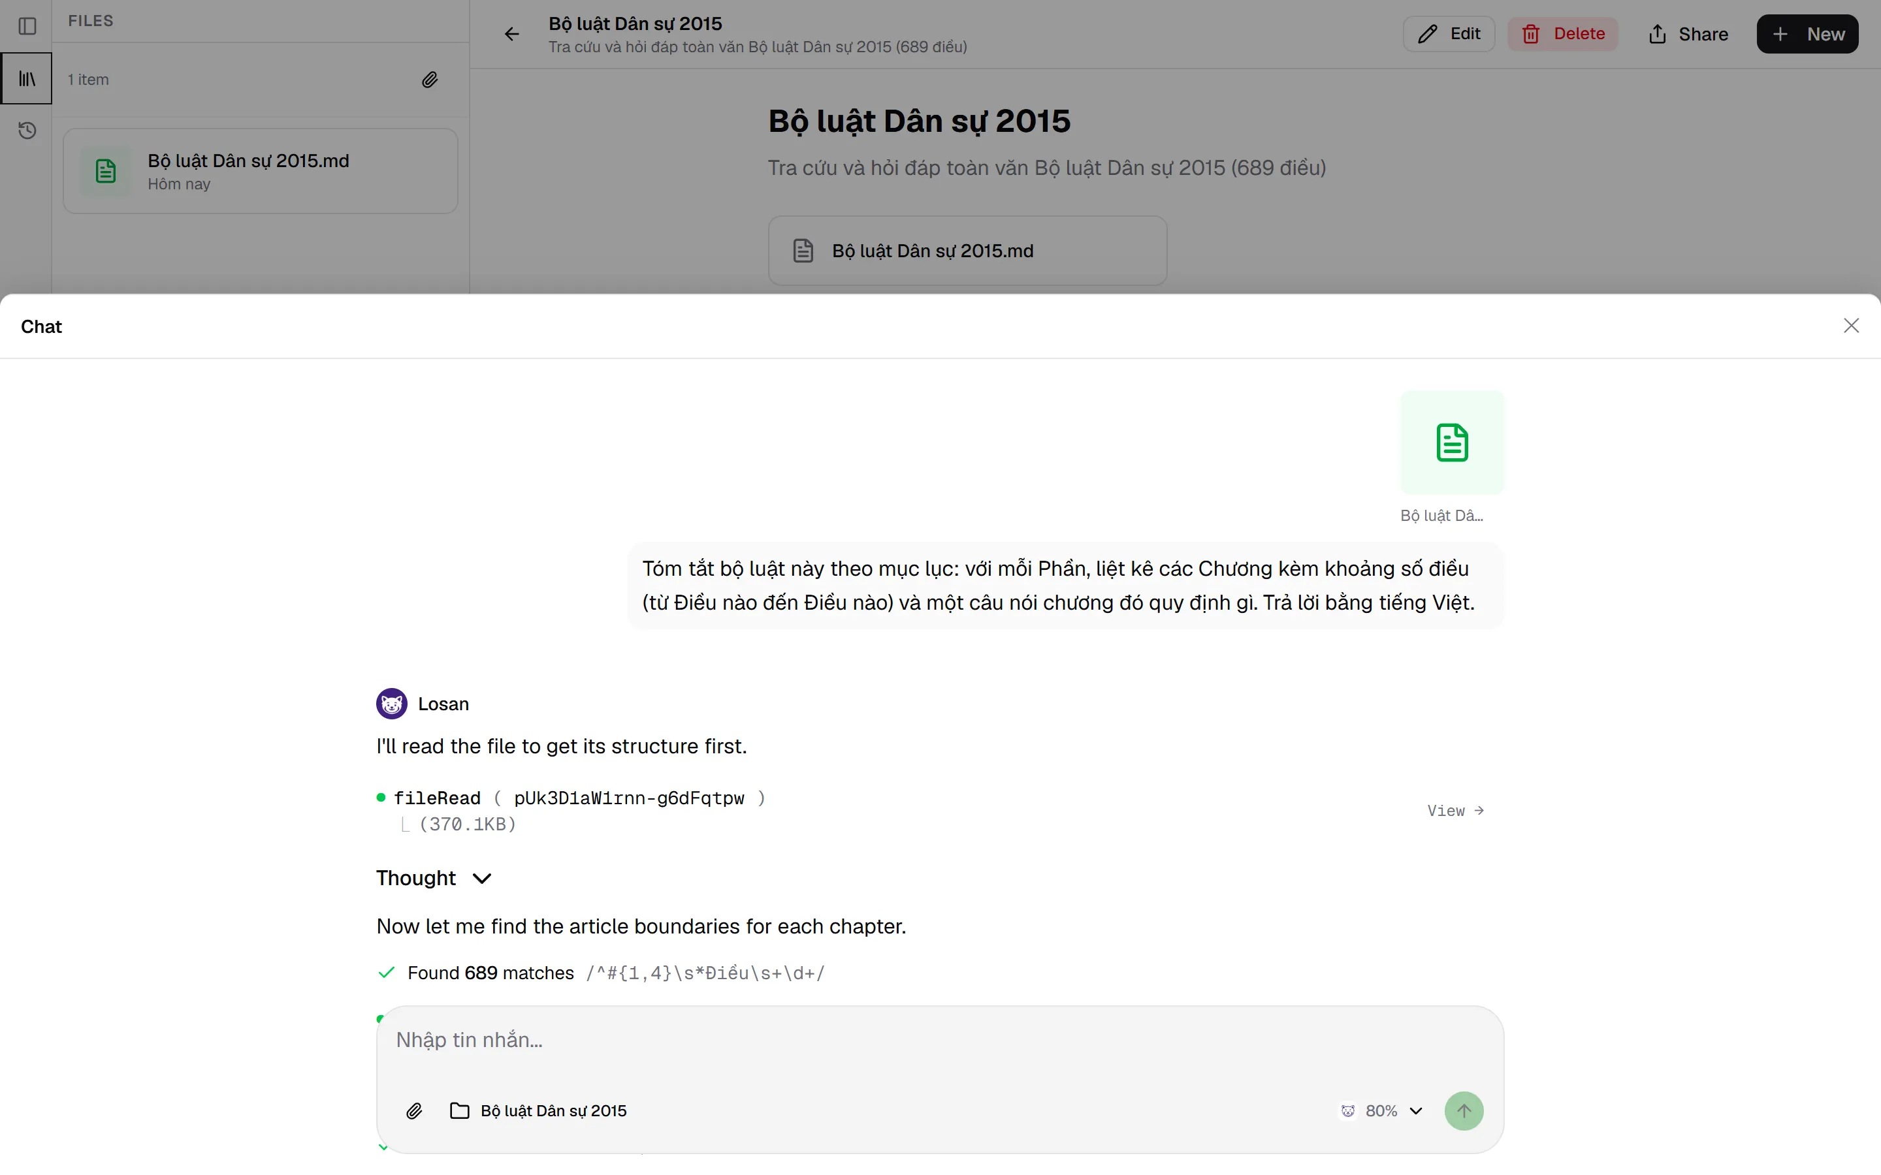
Task: Send message with green arrow button
Action: (1464, 1110)
